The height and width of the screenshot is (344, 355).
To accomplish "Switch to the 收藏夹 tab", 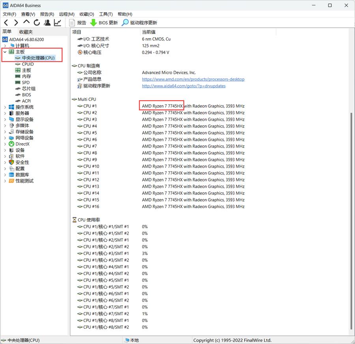I will coord(26,32).
